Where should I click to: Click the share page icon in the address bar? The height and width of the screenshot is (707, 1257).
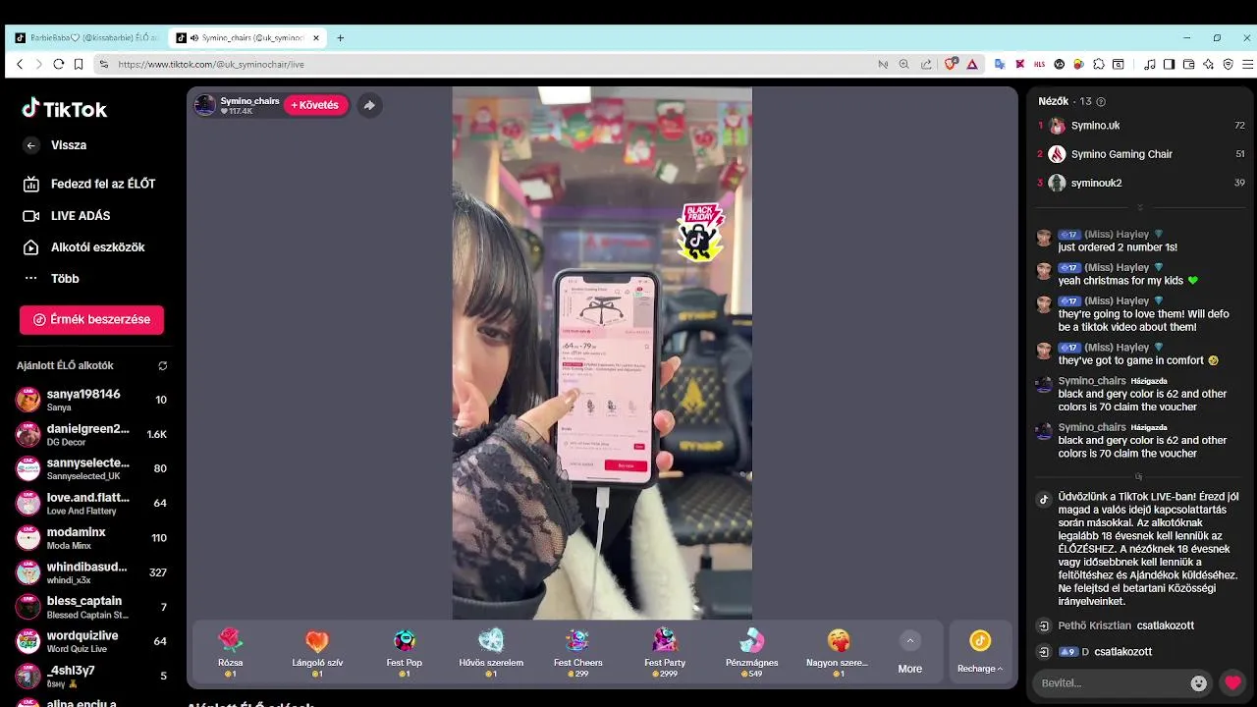tap(926, 64)
